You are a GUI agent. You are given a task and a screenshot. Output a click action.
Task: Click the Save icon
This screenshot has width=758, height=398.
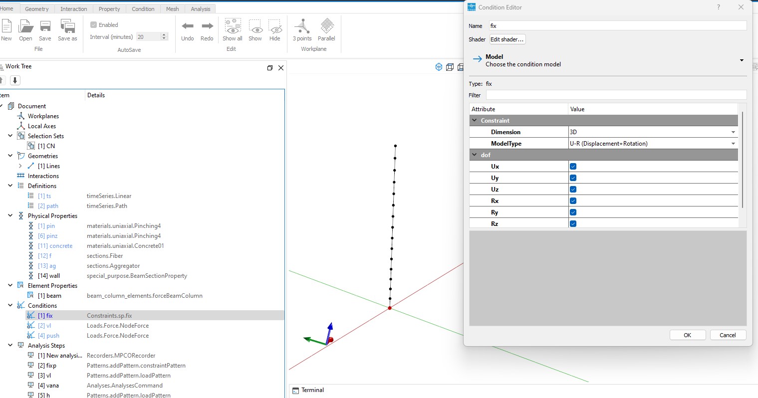[x=45, y=26]
